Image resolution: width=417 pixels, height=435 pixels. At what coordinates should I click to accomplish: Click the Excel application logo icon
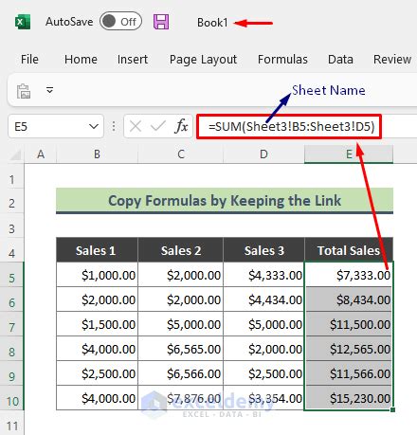click(23, 22)
